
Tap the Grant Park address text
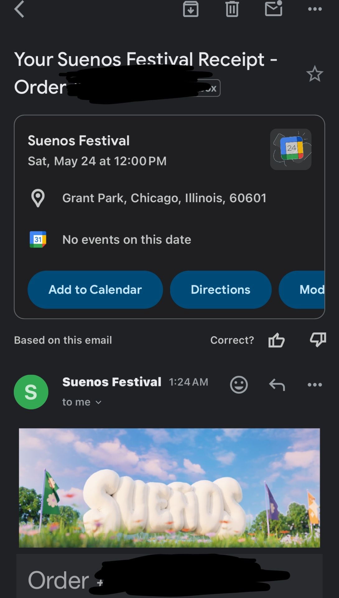click(x=164, y=198)
